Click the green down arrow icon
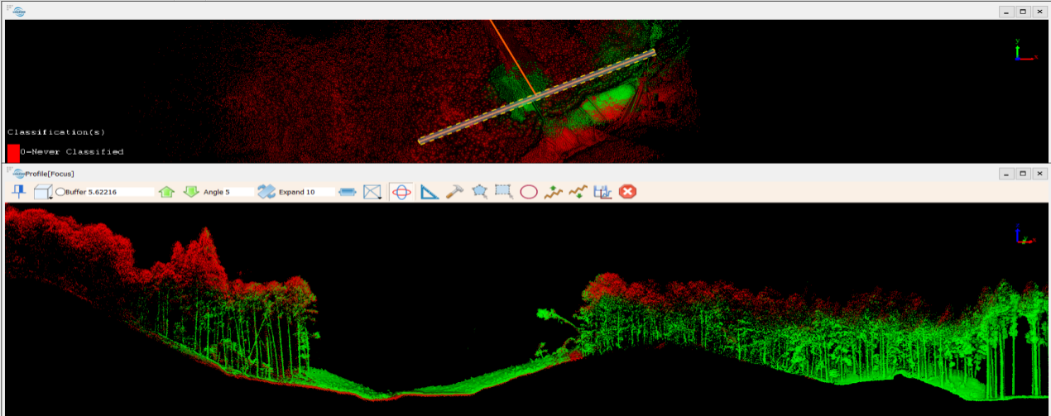 point(191,192)
